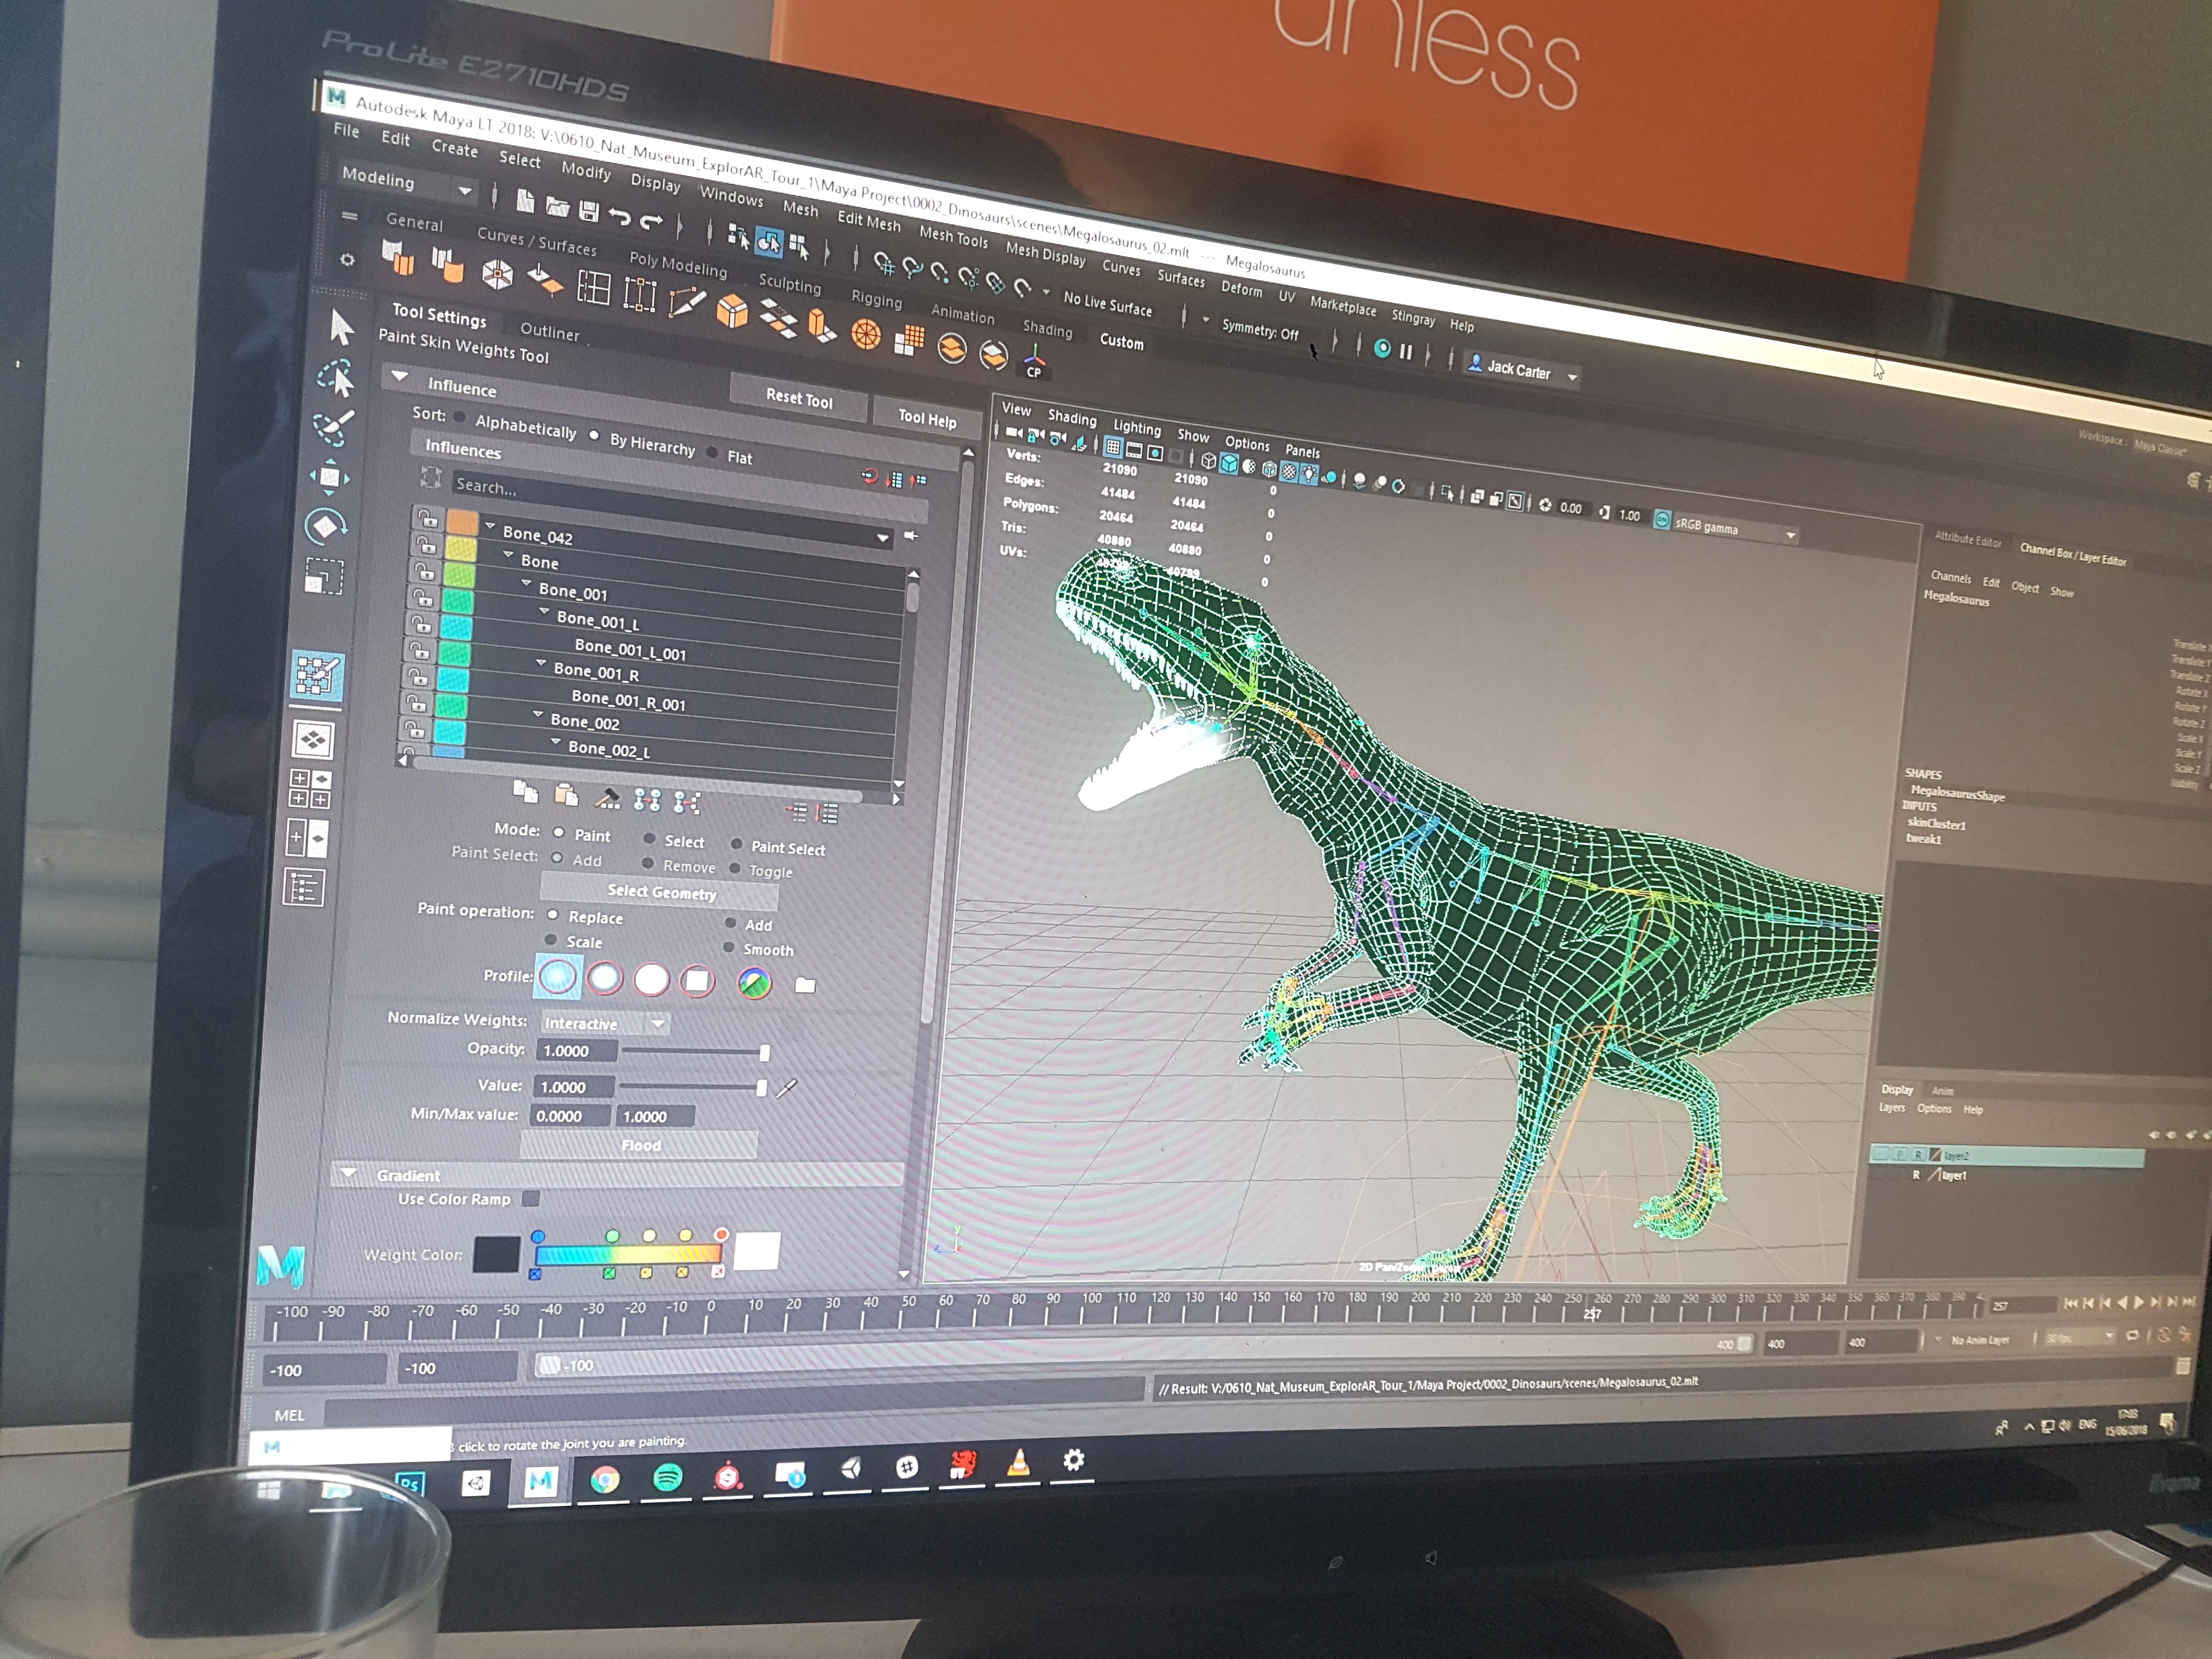Click the Hammer weights icon
Image resolution: width=2212 pixels, height=1659 pixels.
pos(607,798)
